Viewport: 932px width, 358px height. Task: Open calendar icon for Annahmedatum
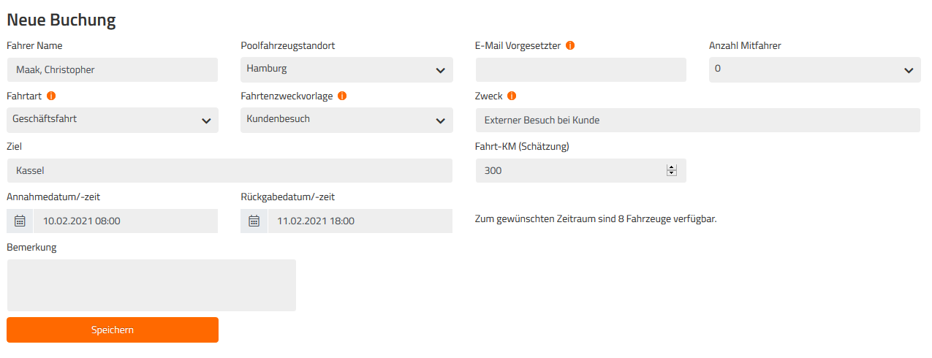20,221
